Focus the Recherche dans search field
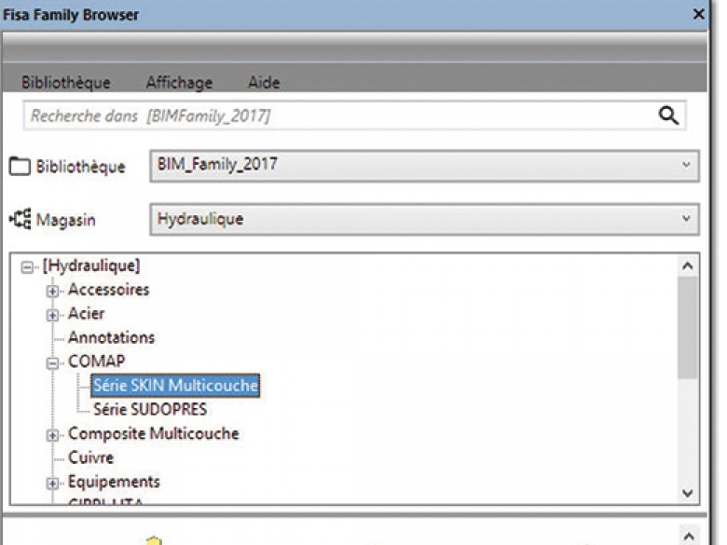This screenshot has height=545, width=727. (x=354, y=116)
